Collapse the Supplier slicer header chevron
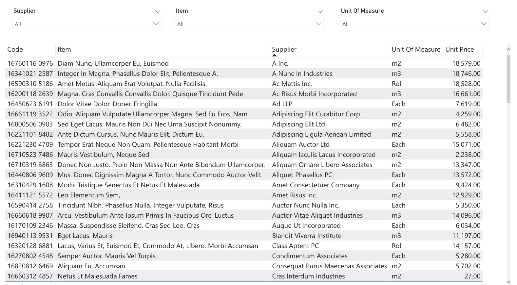This screenshot has width=517, height=285. coord(158,11)
